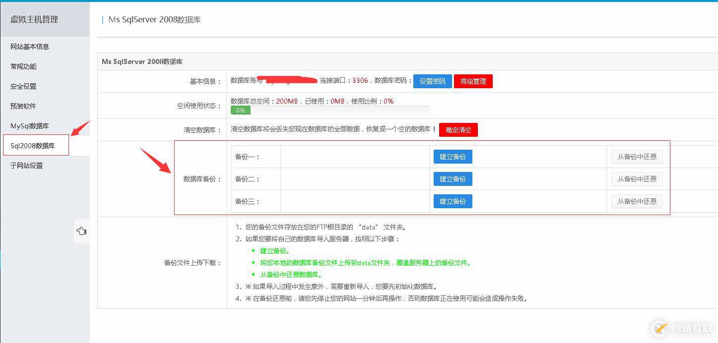
Task: Click the total space value 200MB
Action: 287,101
